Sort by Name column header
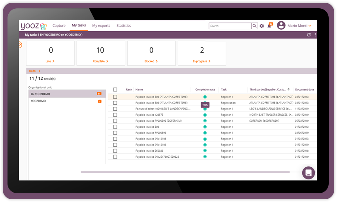 [139, 89]
